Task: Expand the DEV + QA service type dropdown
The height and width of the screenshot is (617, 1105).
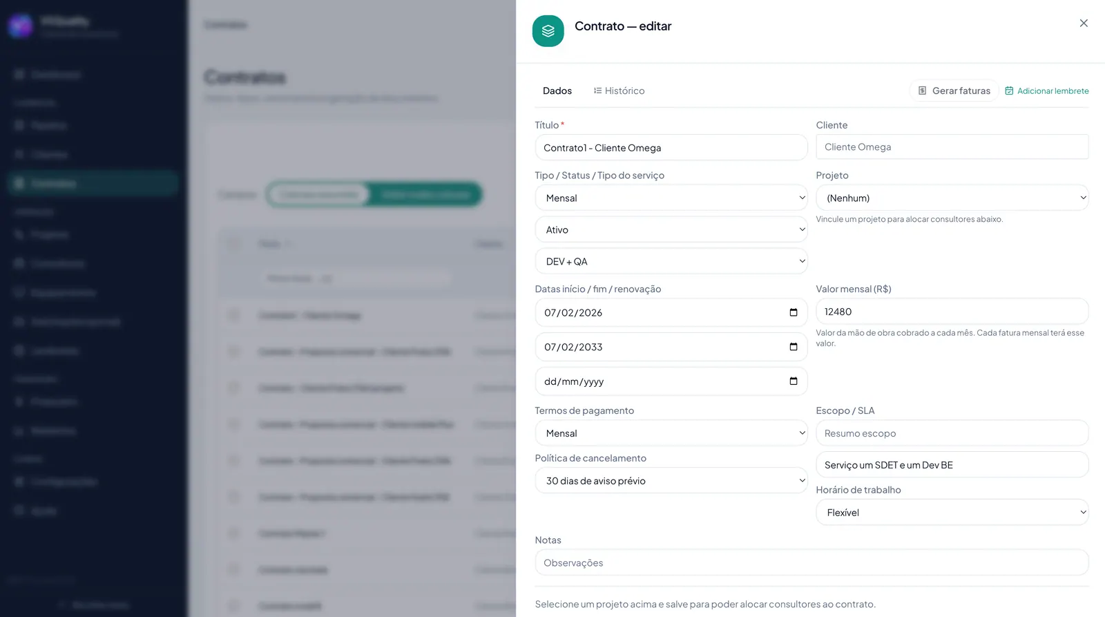Action: 671,261
